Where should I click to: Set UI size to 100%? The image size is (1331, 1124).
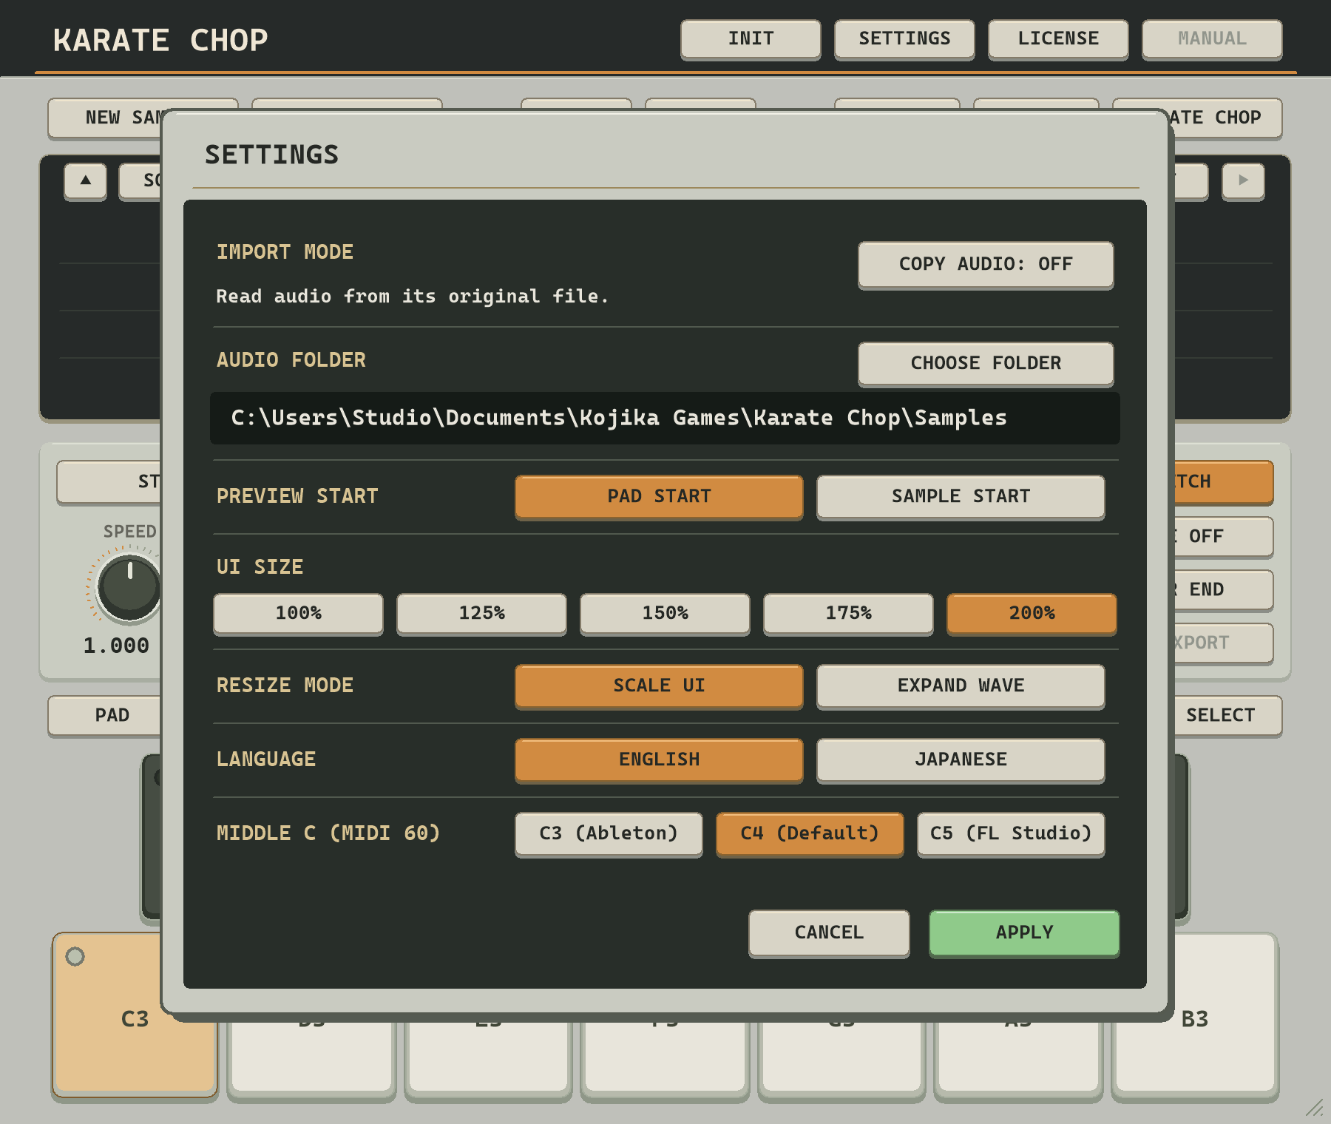(298, 614)
